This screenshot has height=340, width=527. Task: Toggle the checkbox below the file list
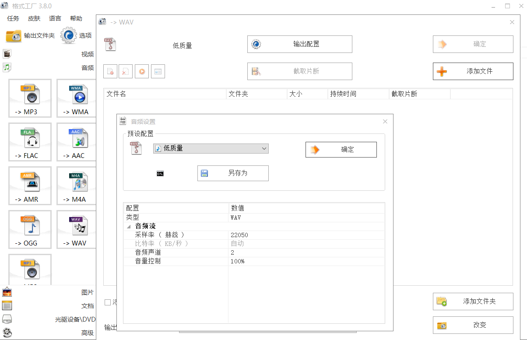coord(107,302)
